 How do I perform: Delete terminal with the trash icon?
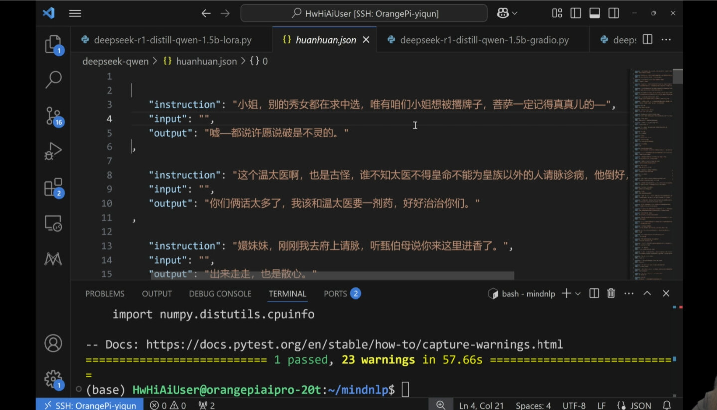tap(611, 294)
